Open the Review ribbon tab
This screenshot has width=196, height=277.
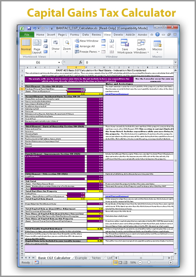(96, 35)
